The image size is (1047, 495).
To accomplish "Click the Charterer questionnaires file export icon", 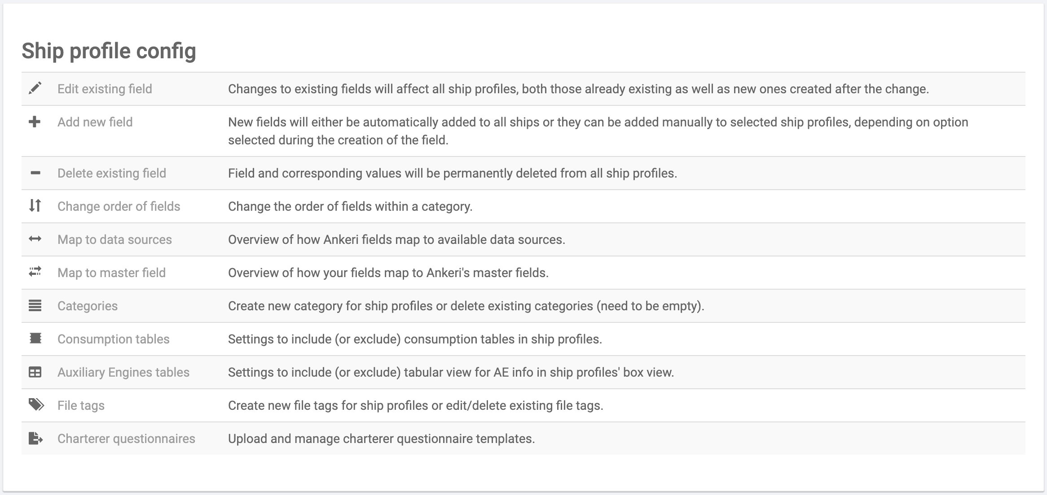I will click(x=35, y=438).
